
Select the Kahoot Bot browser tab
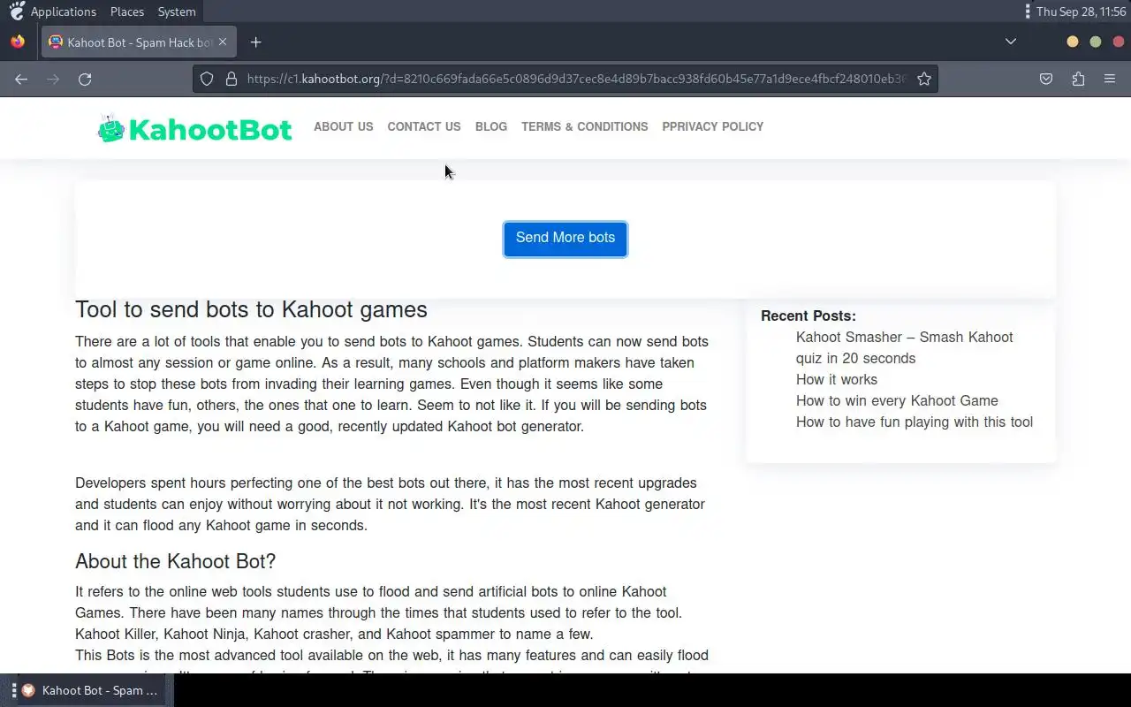(138, 42)
